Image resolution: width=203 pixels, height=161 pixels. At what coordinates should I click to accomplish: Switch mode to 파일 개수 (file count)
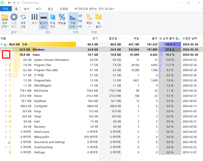[53, 21]
